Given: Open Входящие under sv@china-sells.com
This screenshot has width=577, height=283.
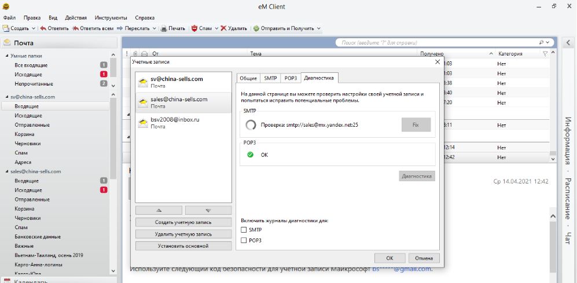Looking at the screenshot, I should click(x=55, y=106).
